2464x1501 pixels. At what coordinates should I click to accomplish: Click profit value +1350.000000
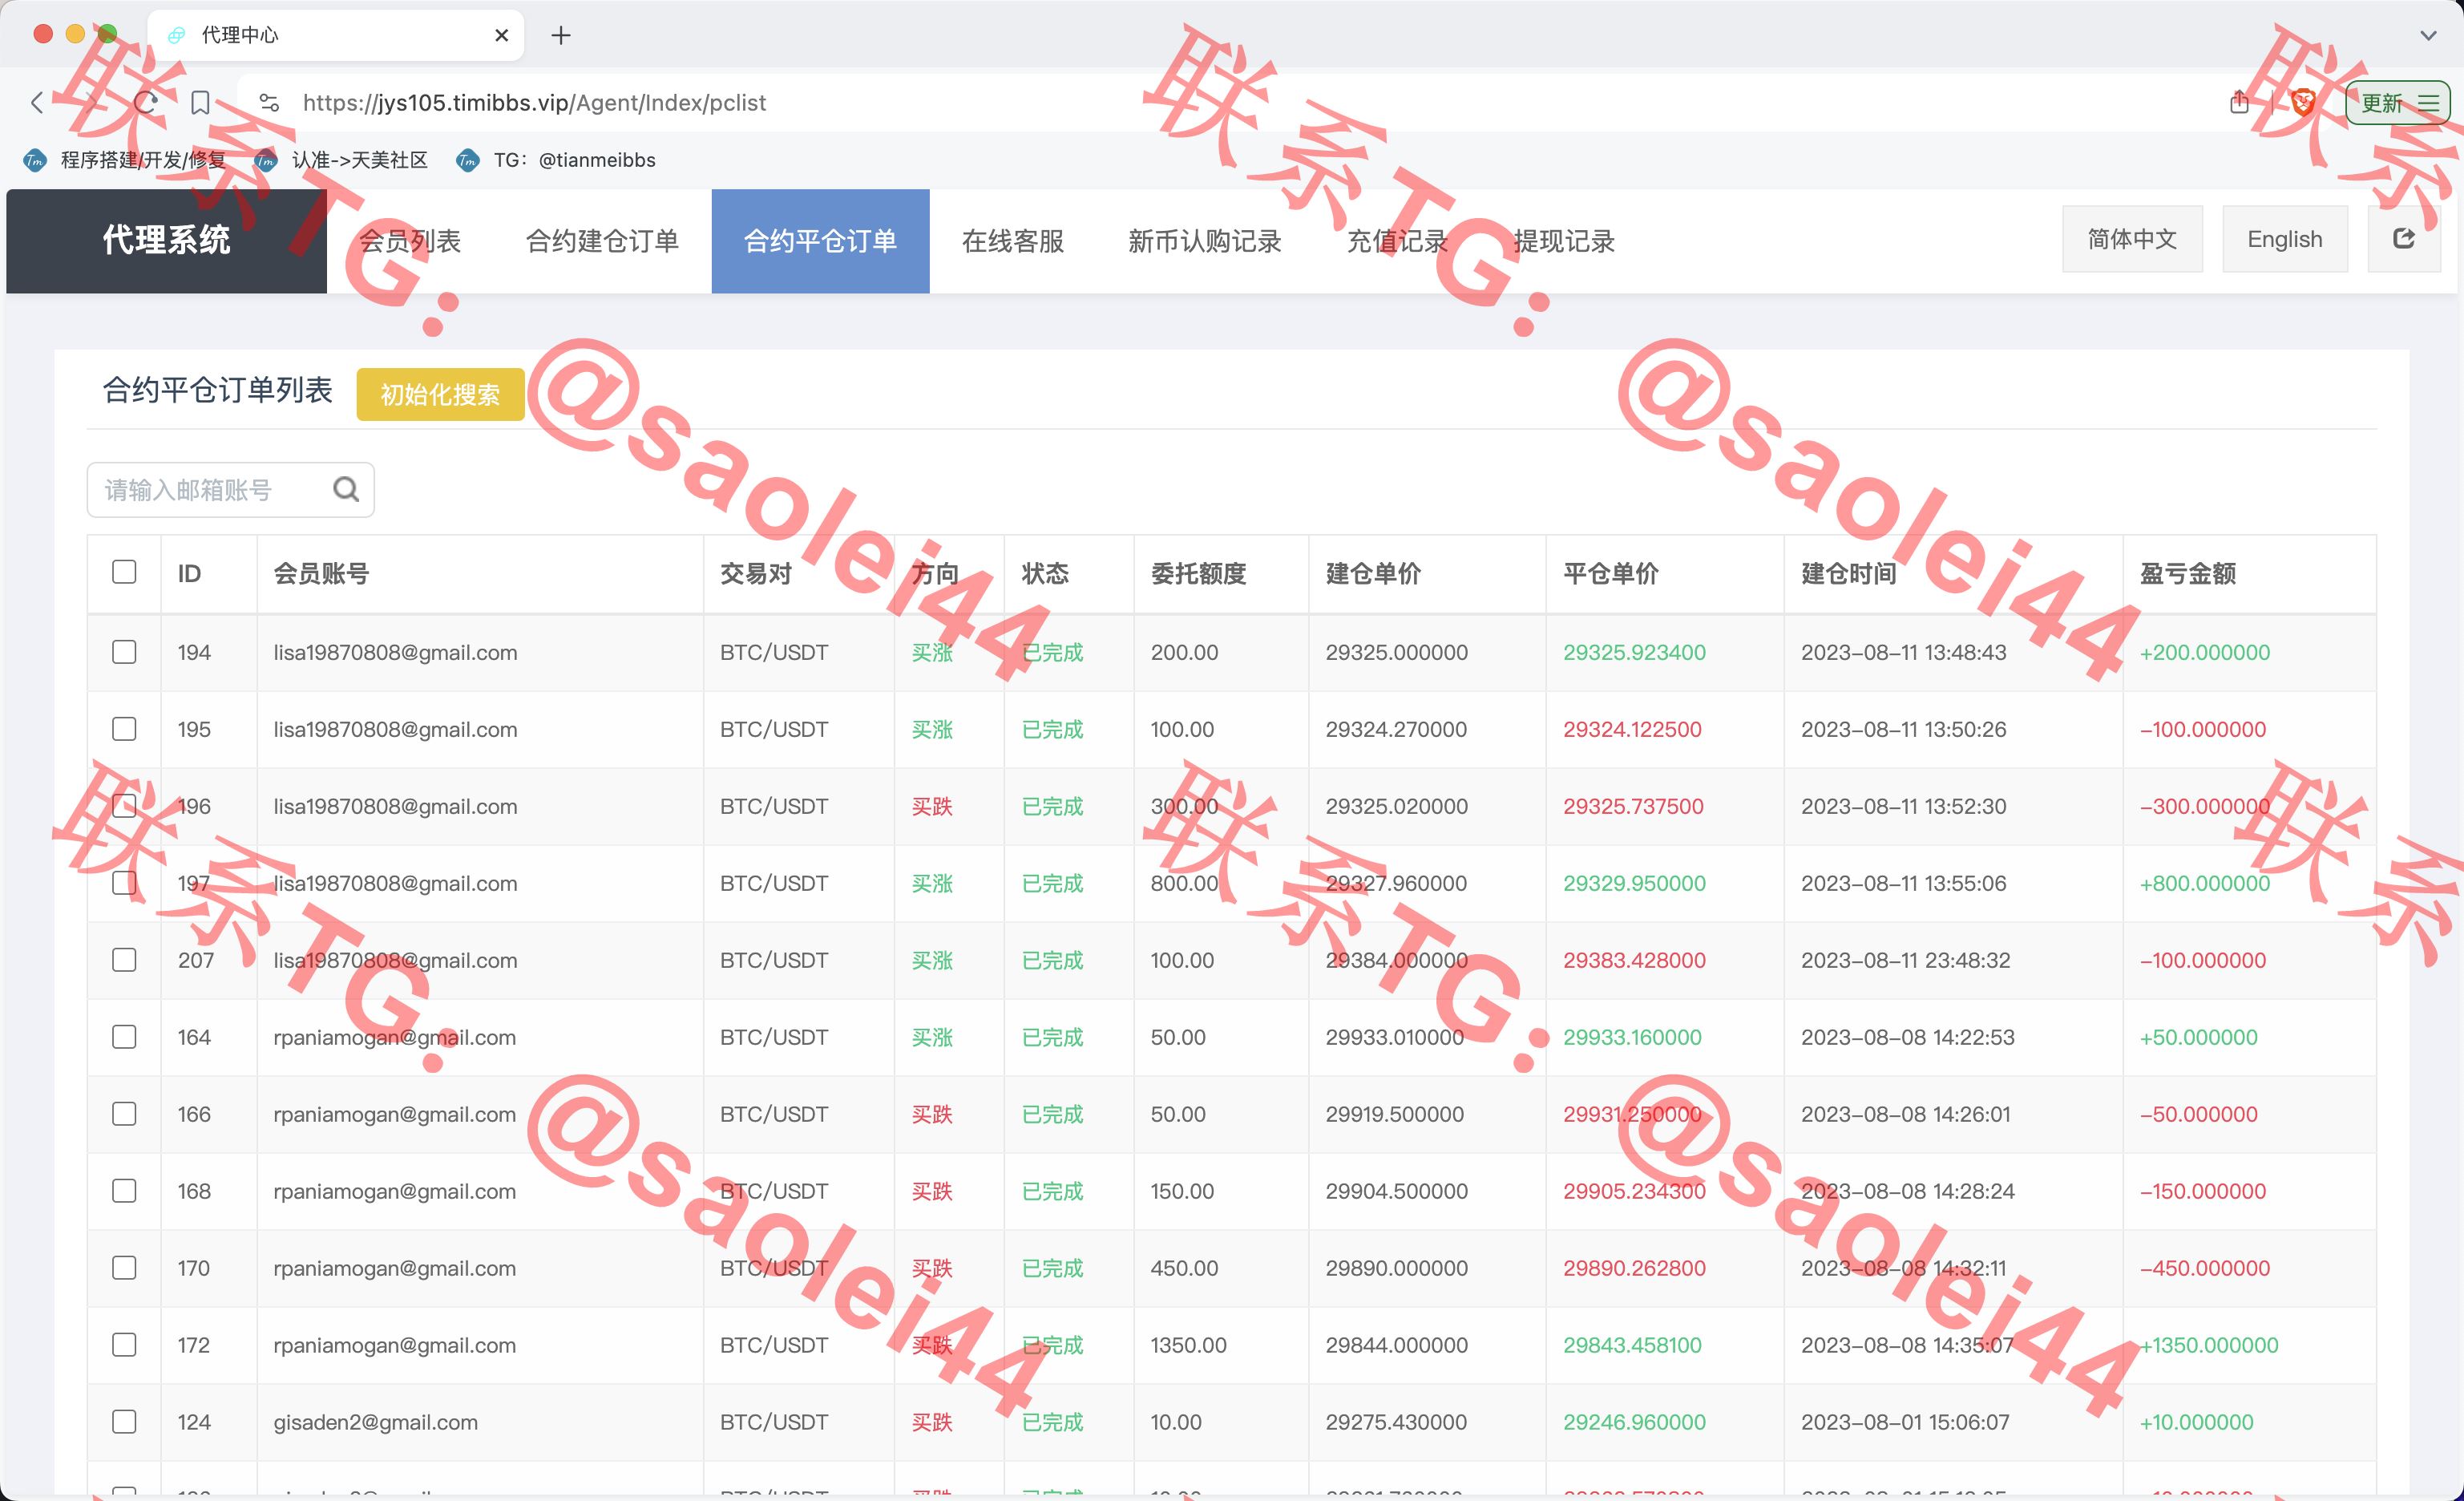click(2208, 1345)
